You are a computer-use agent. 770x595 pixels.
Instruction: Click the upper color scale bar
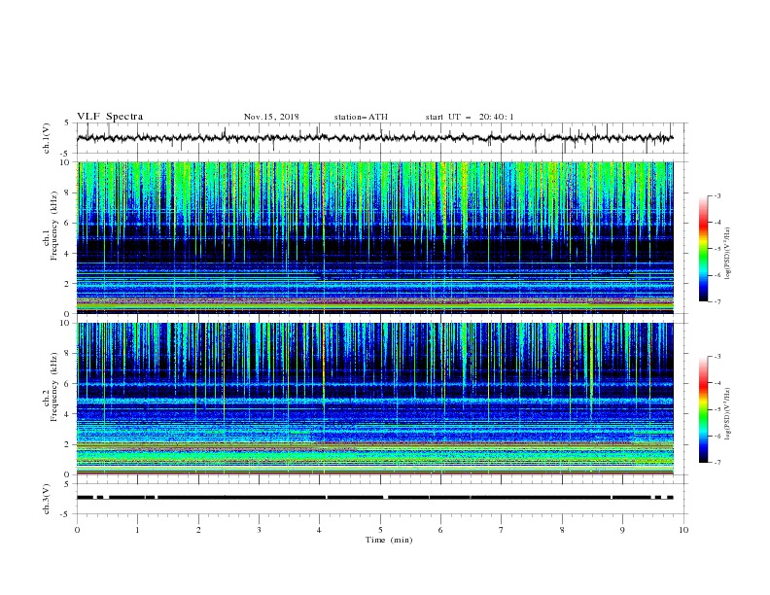coord(703,249)
